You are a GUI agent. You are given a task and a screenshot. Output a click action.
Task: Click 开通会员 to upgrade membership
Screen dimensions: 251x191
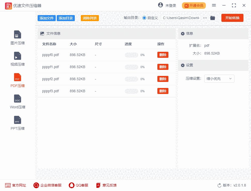(194, 5)
